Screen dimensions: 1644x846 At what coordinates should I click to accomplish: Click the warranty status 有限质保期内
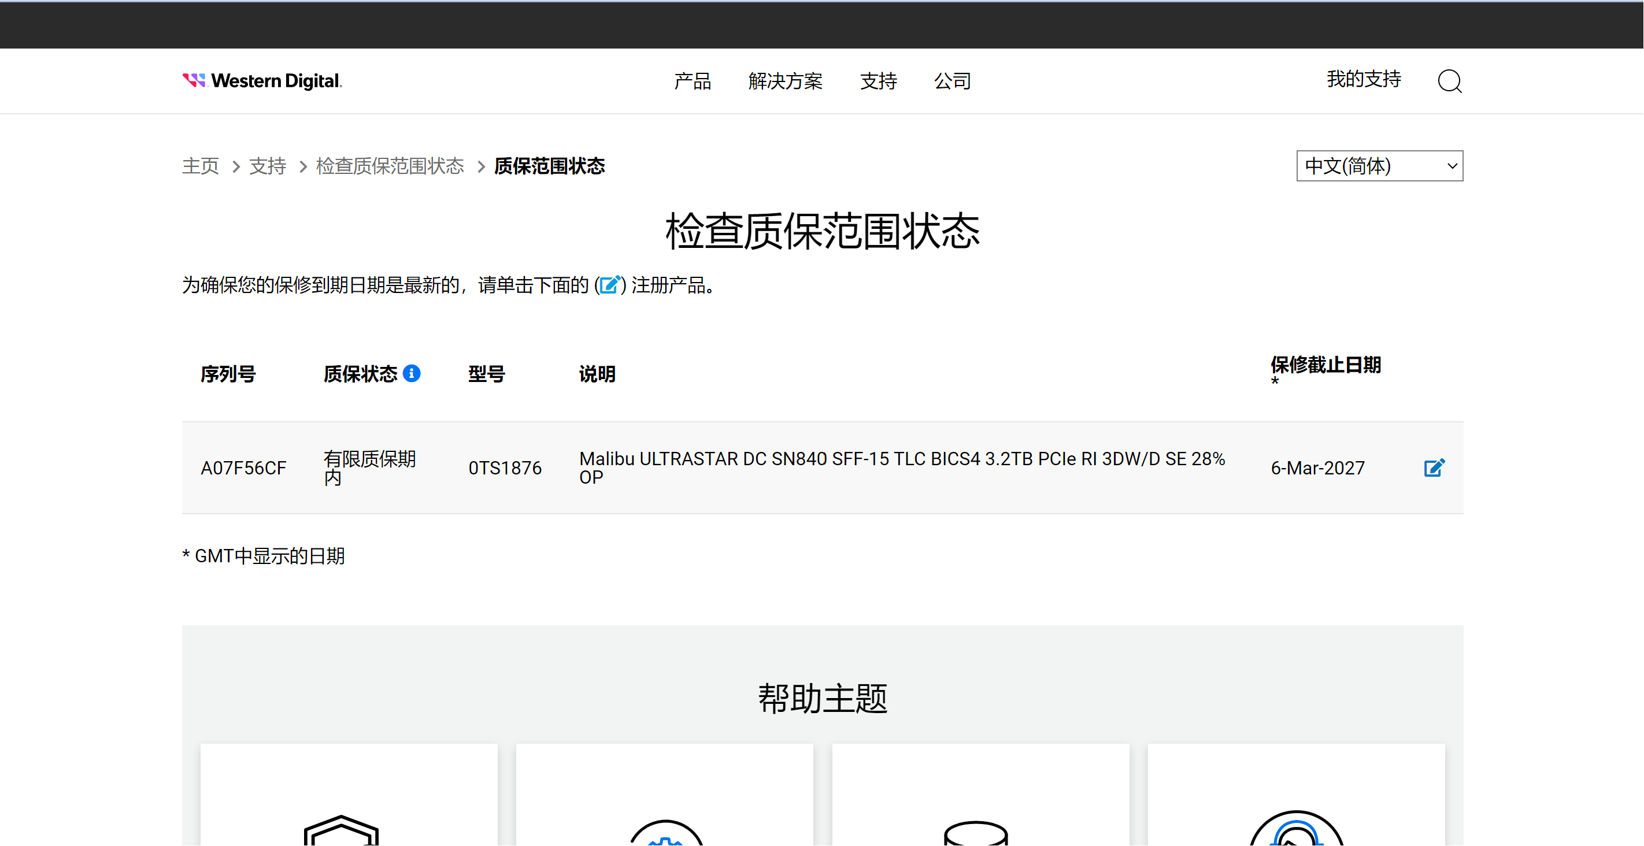coord(369,467)
